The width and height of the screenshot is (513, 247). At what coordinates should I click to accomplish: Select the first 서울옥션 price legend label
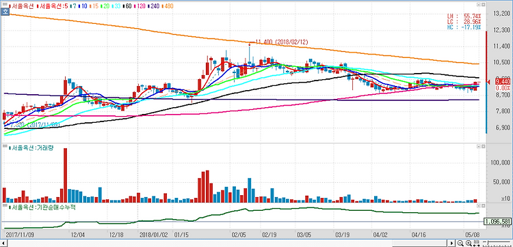(22, 6)
